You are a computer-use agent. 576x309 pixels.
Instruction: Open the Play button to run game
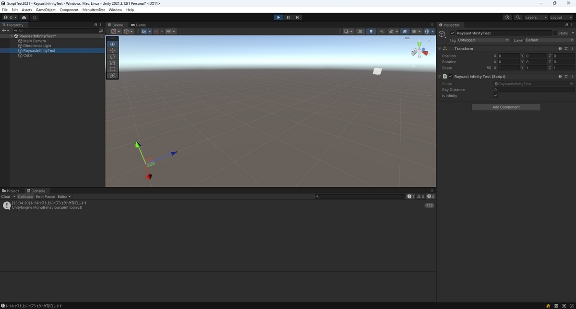click(x=278, y=17)
